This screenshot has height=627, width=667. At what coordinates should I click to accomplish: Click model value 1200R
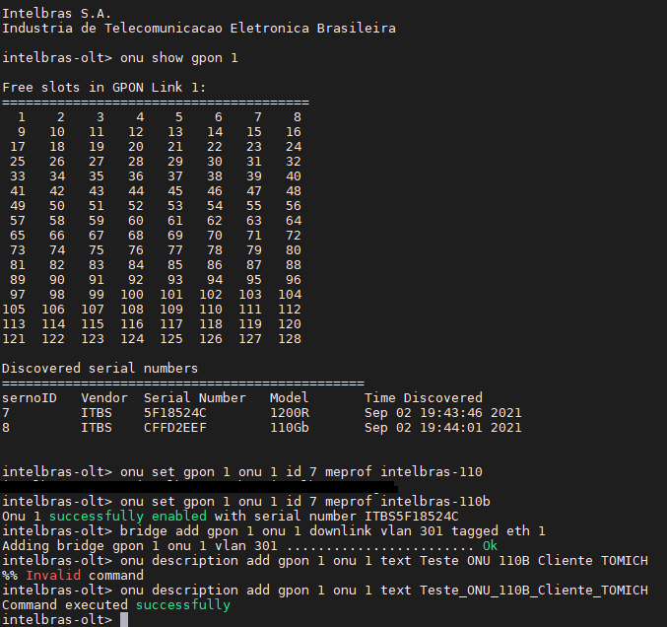tap(290, 413)
